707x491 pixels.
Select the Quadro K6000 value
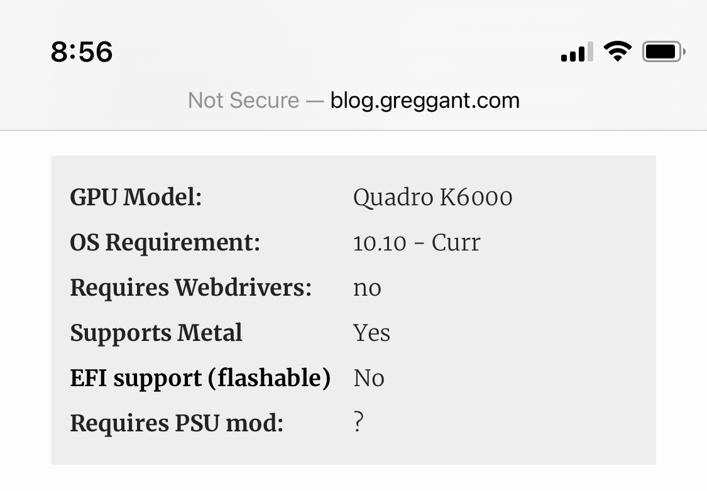coord(433,198)
